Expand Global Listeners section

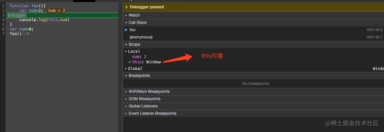point(126,106)
